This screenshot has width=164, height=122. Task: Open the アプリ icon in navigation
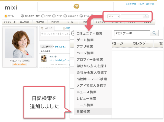click(43, 16)
